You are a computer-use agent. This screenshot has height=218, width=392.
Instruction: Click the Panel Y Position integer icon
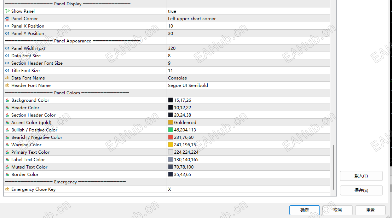pos(7,34)
